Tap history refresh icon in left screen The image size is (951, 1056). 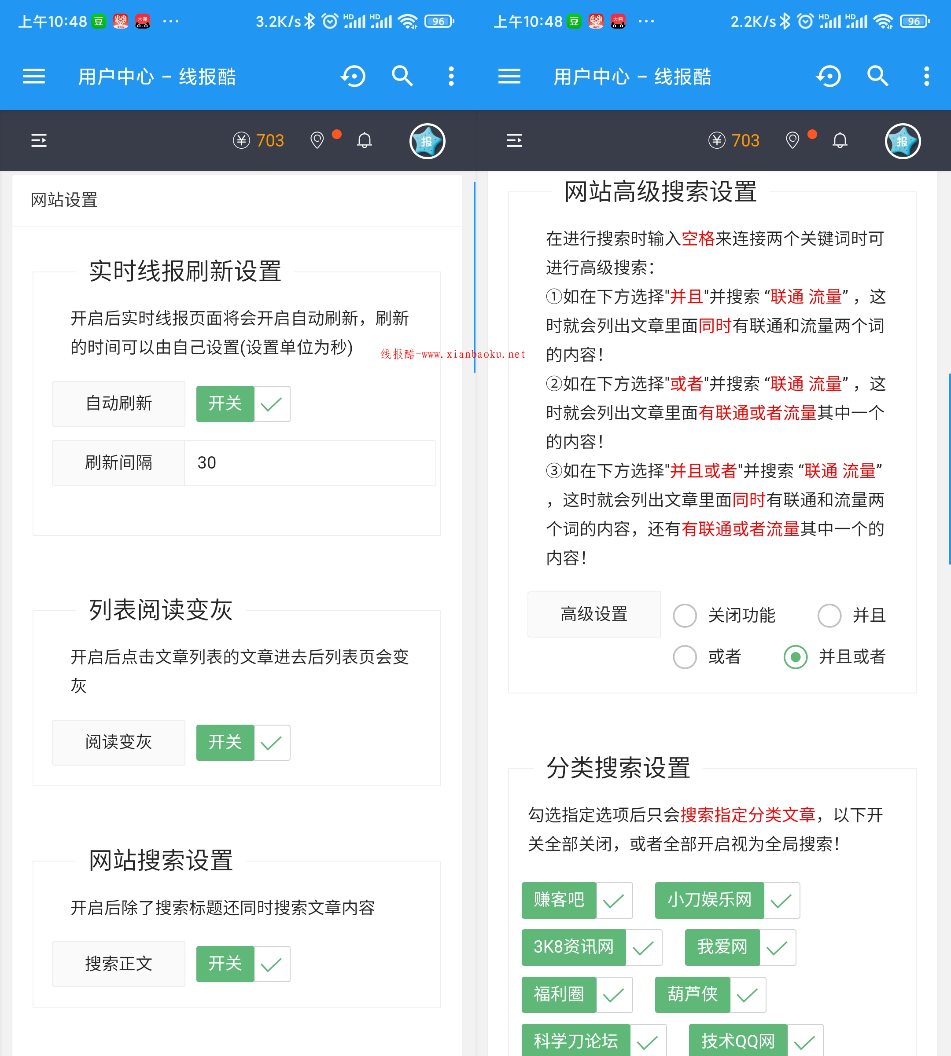[353, 77]
